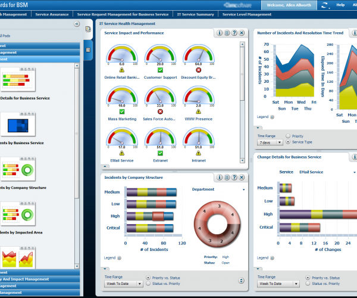Screen dimensions: 357x298
Task: Click the High changes bar
Action: pos(318,215)
